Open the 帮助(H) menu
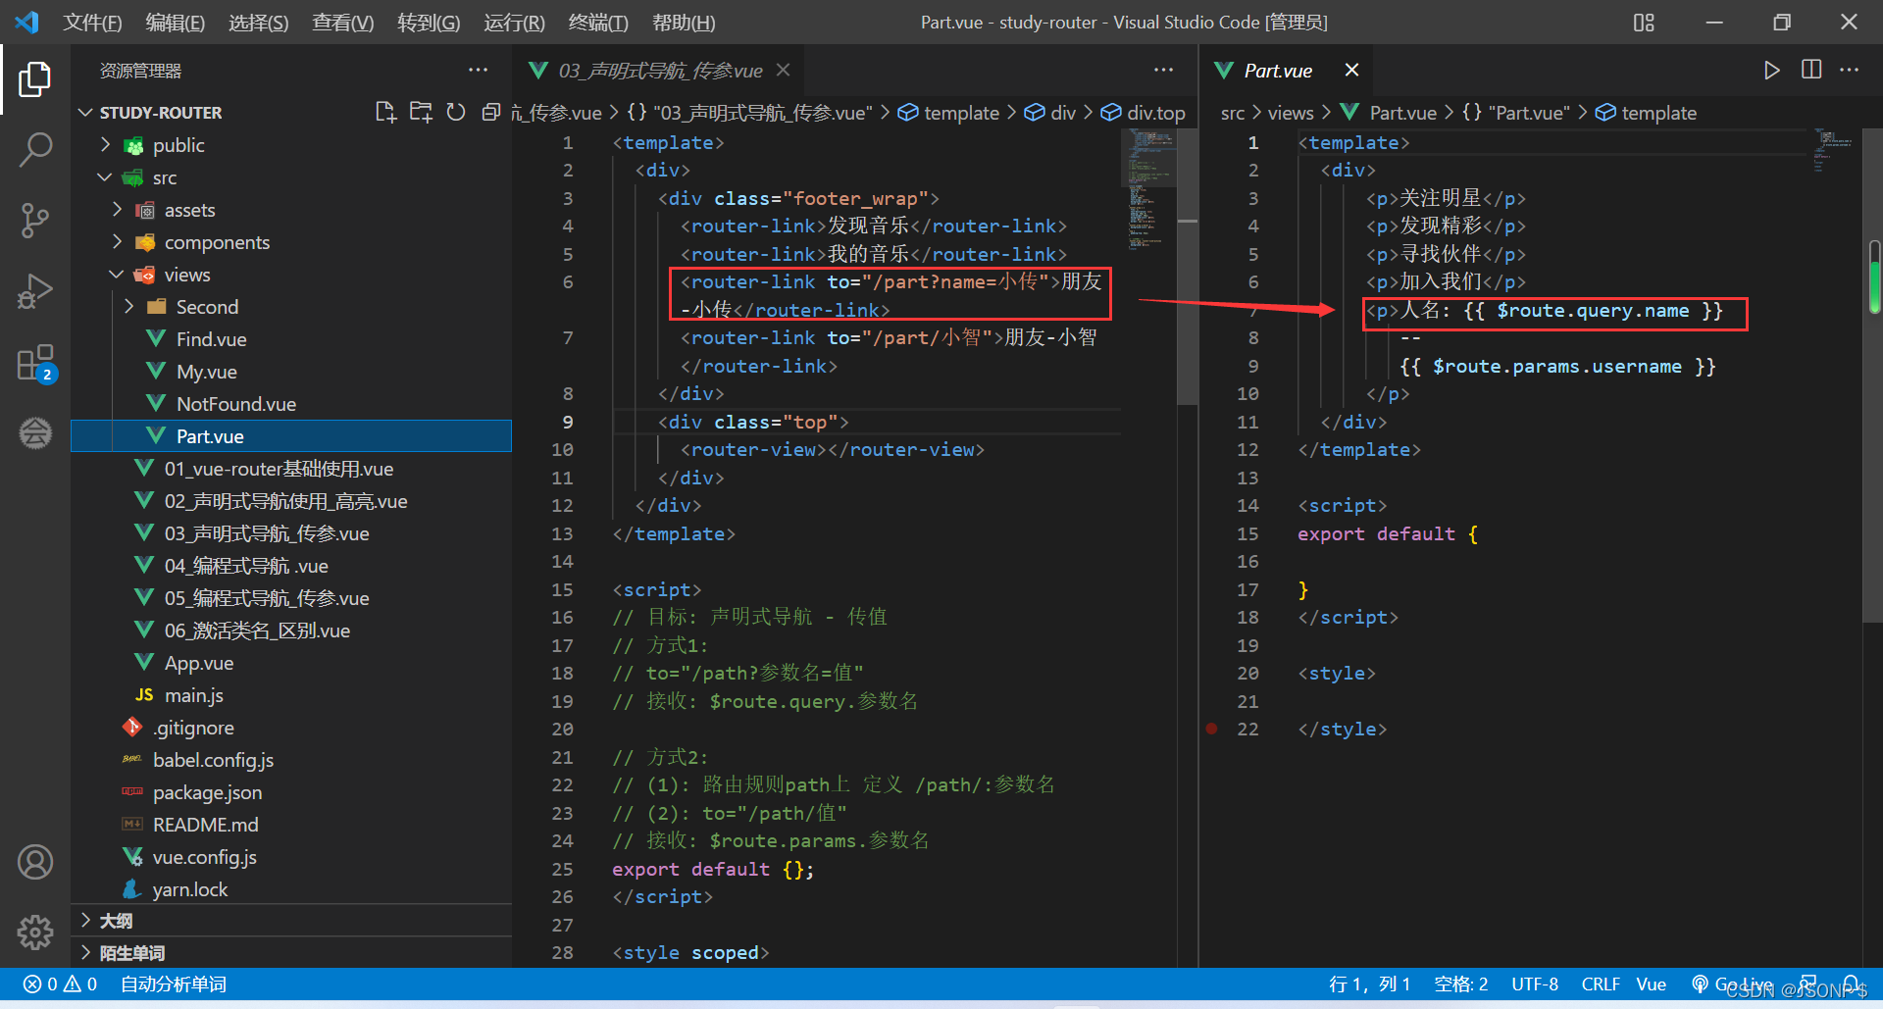The image size is (1883, 1009). click(x=684, y=23)
